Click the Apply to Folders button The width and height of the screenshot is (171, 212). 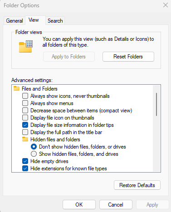(69, 57)
